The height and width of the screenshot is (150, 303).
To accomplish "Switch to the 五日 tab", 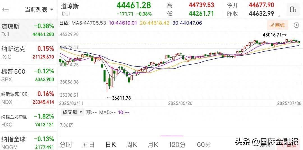I will pos(88,144).
